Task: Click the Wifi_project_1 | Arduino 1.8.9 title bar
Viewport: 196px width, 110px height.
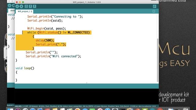Action: 87,2
